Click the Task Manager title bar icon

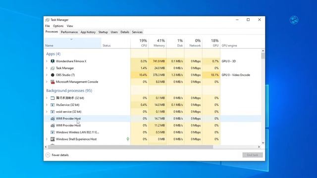[48, 20]
